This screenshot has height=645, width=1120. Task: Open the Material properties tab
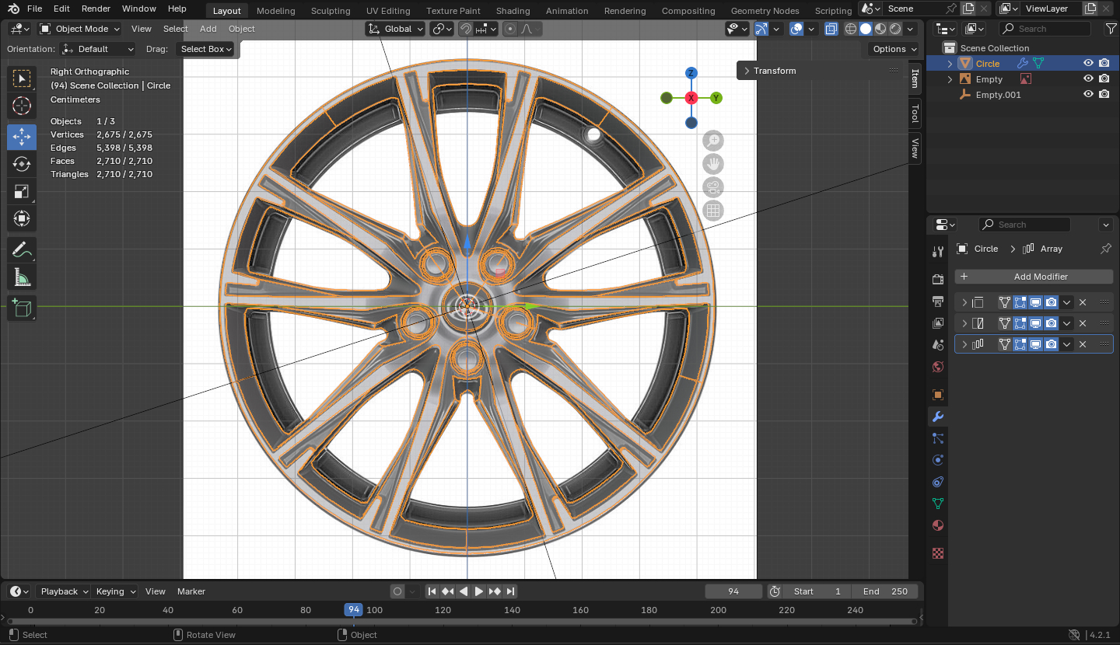point(938,525)
